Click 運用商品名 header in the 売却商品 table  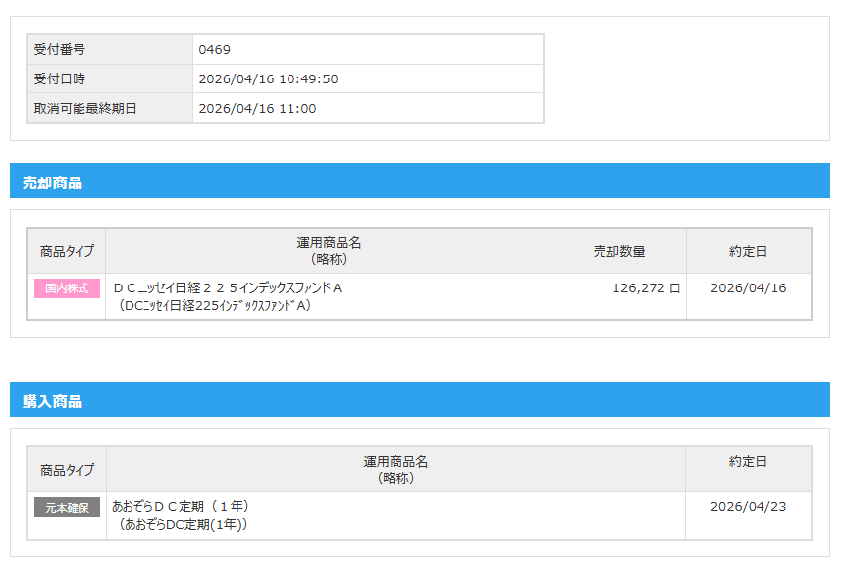click(329, 251)
